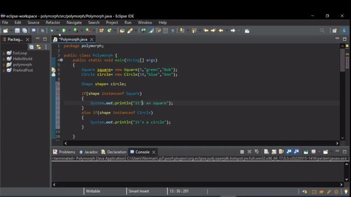The width and height of the screenshot is (351, 197).
Task: Click Remove All Terminated Launches icon
Action: click(257, 152)
